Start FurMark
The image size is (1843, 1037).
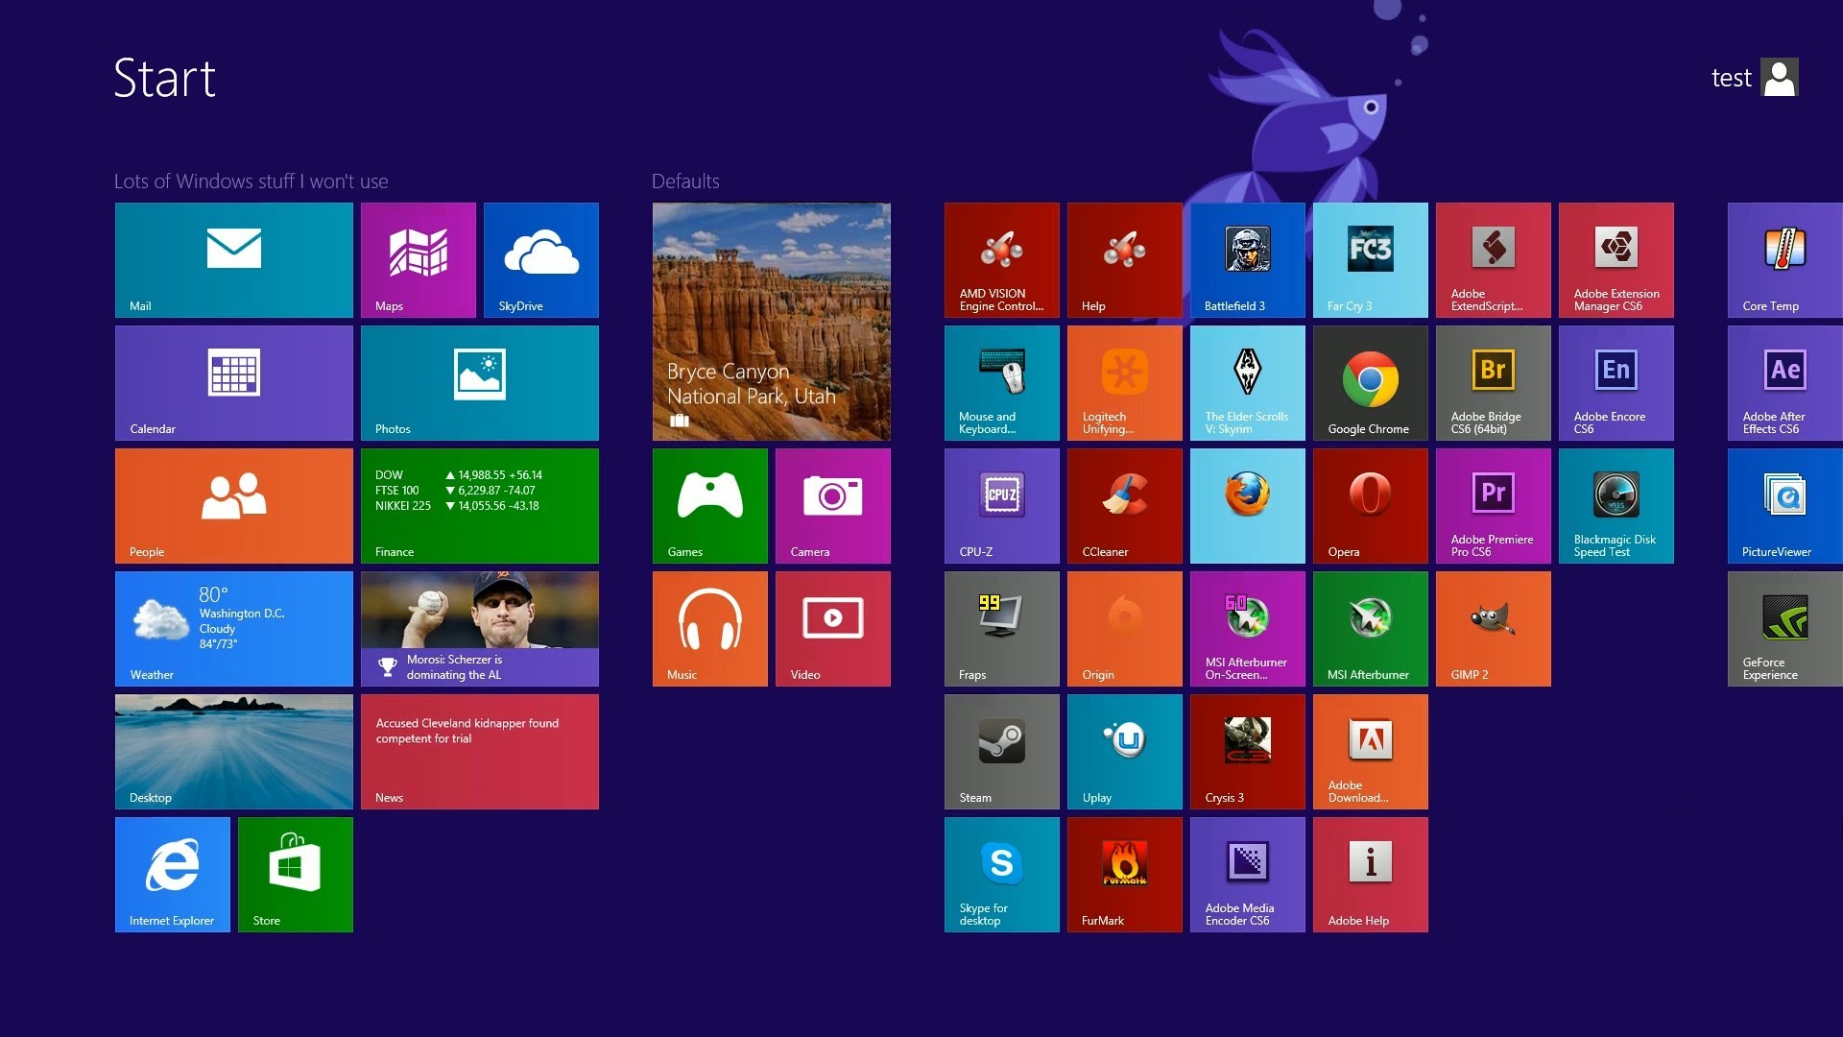[x=1125, y=874]
